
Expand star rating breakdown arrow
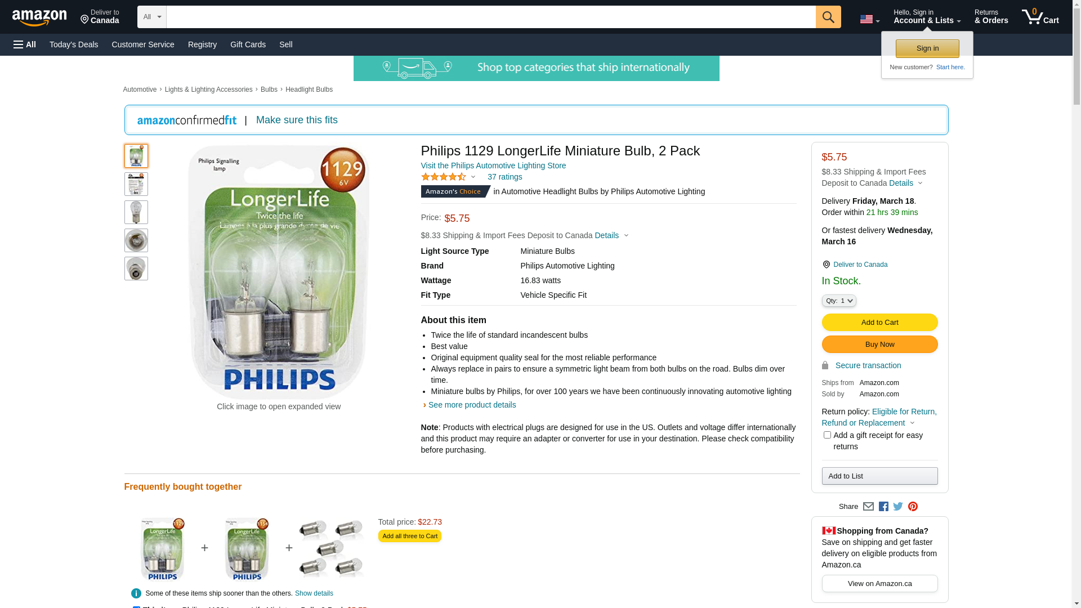pos(473,177)
